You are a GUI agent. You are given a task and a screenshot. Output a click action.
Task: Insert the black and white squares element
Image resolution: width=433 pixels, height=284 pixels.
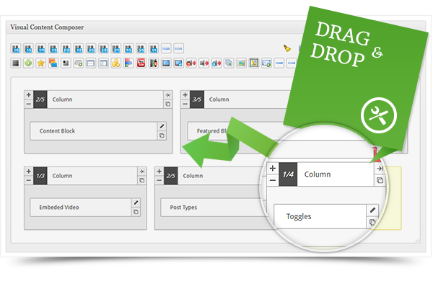click(x=66, y=63)
